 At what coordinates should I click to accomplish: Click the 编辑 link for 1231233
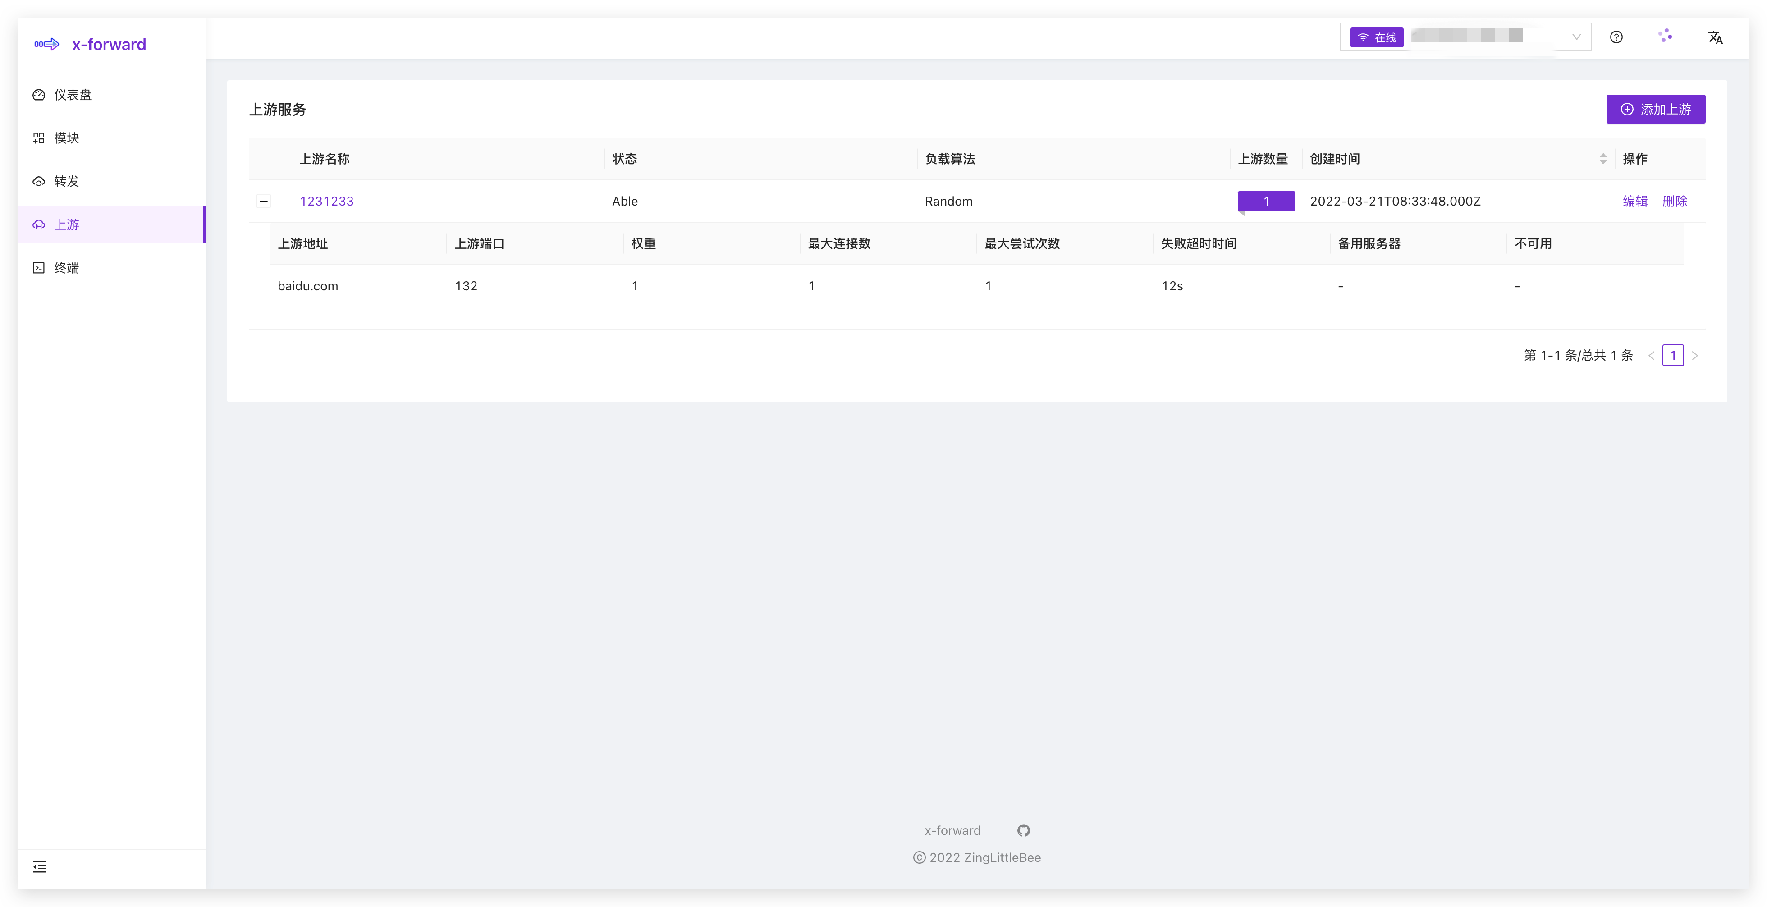1634,201
